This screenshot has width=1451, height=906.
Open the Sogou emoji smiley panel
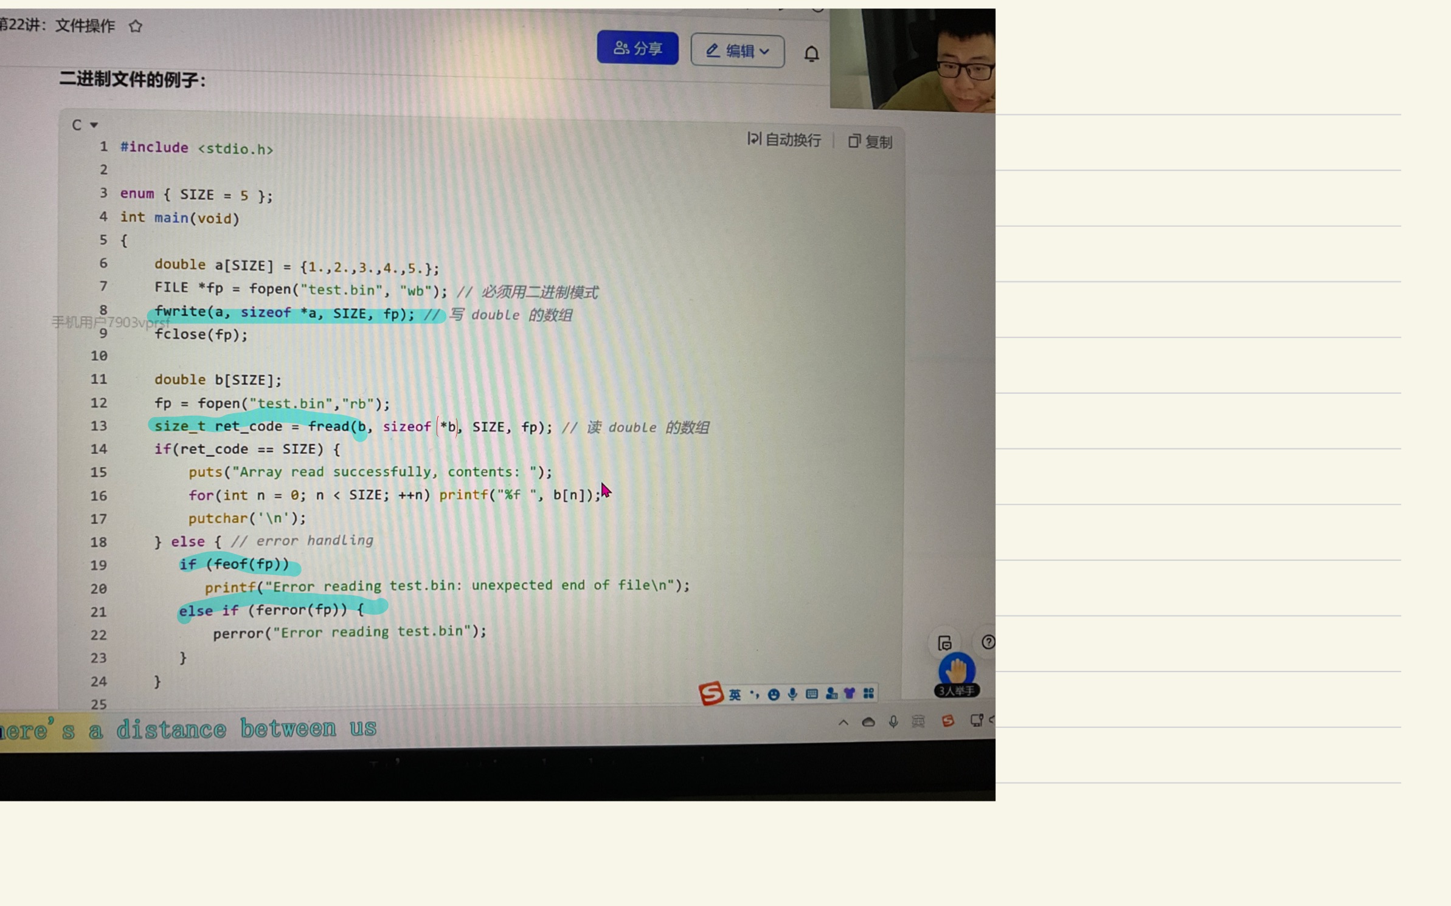(x=774, y=694)
